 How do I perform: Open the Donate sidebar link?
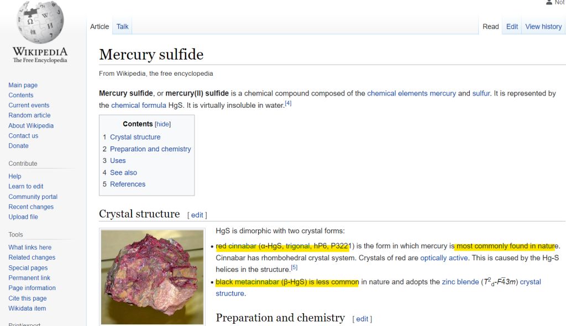tap(18, 146)
